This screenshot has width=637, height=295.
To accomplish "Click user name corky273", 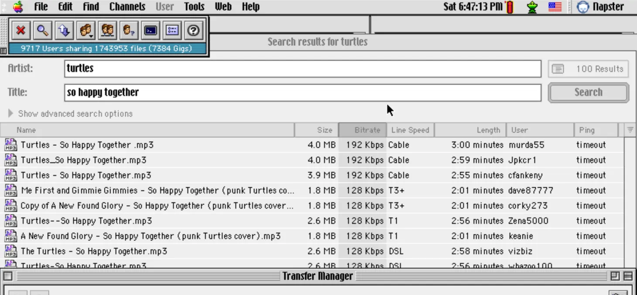I will pyautogui.click(x=527, y=206).
